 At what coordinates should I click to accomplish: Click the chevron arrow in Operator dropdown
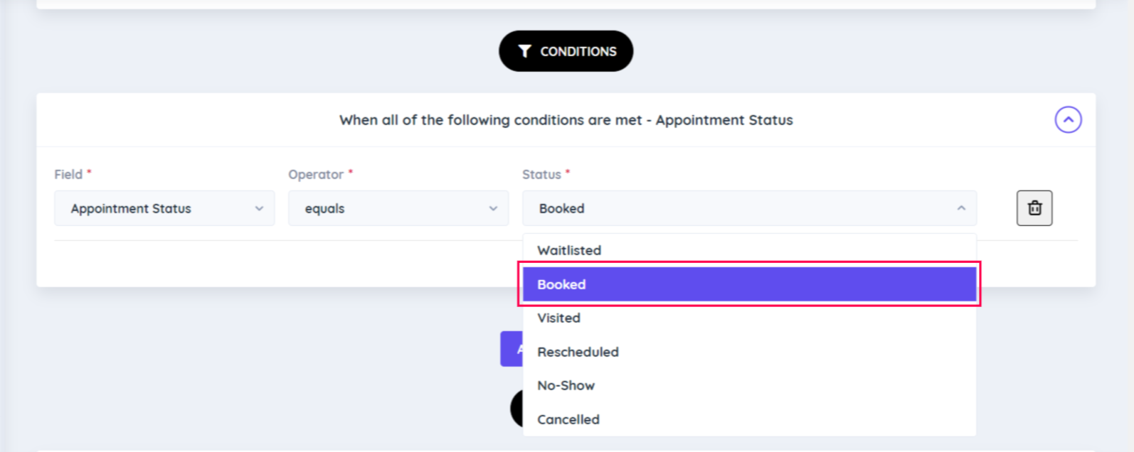pos(493,208)
